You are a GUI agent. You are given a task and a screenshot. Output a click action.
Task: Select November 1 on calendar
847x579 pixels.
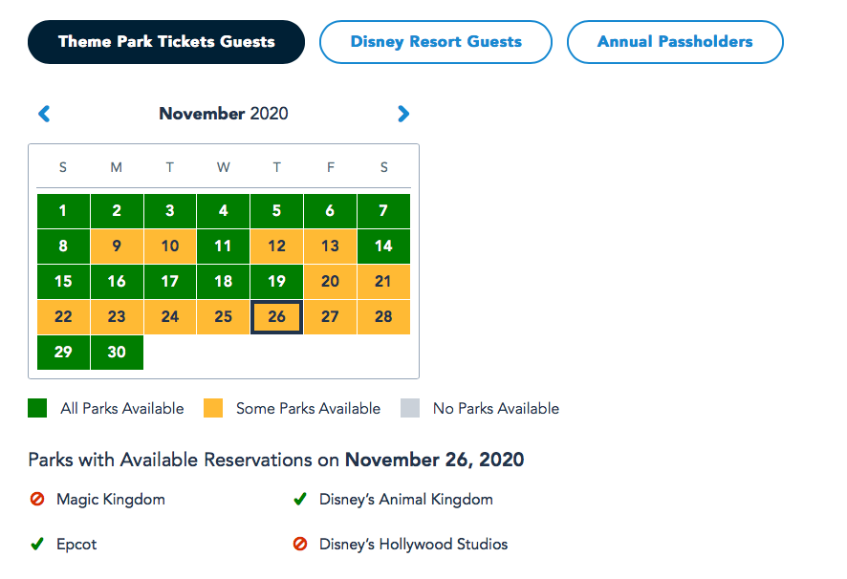click(x=63, y=211)
